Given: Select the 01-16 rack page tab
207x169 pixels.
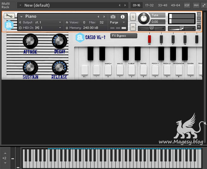Looking at the screenshot, I should 137,5.
